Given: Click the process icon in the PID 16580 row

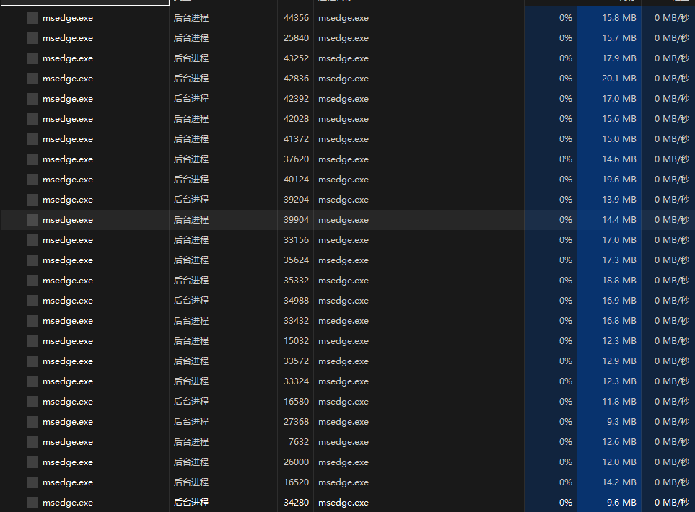Looking at the screenshot, I should [32, 402].
